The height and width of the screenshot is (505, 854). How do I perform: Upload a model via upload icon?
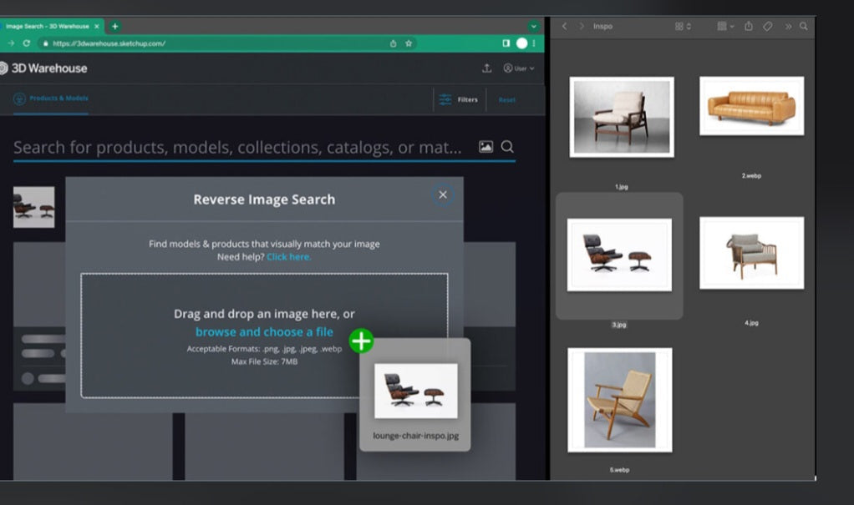click(487, 68)
